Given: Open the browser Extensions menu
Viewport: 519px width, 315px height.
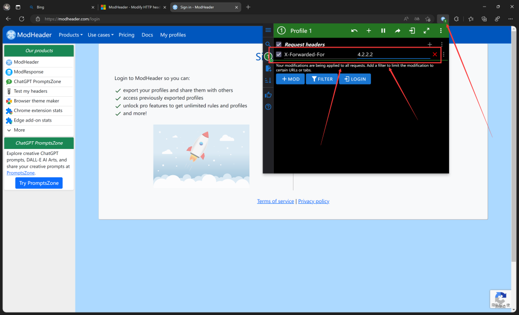Looking at the screenshot, I should point(457,19).
